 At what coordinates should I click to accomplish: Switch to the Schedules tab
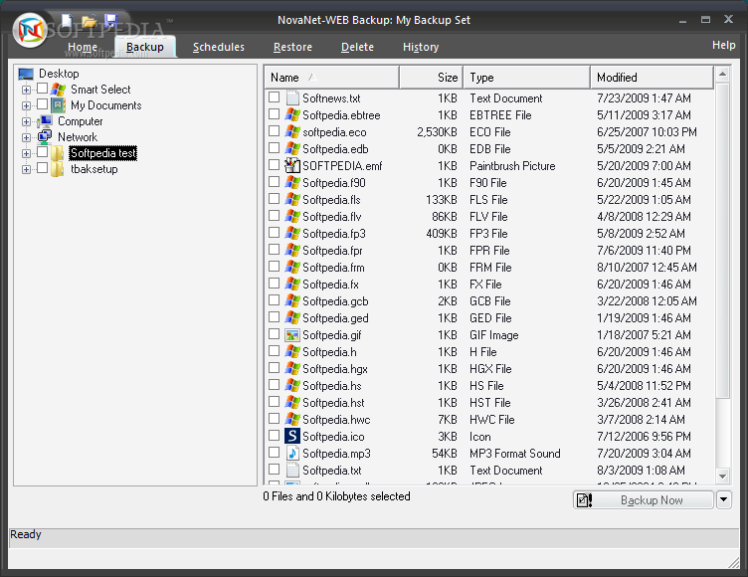219,47
